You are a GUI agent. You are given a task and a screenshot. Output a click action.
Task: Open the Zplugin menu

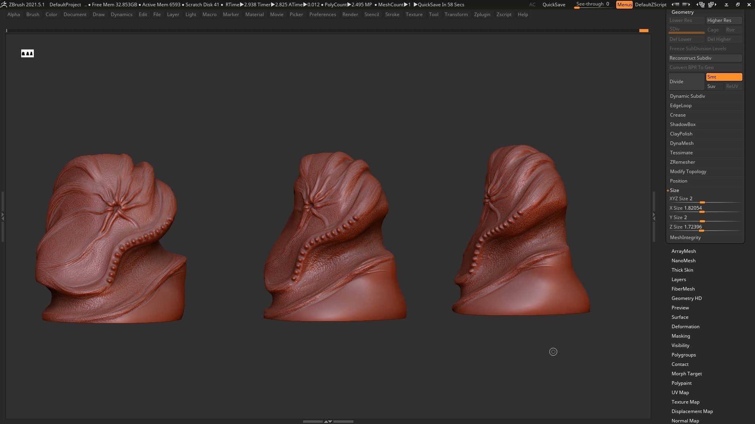click(482, 15)
